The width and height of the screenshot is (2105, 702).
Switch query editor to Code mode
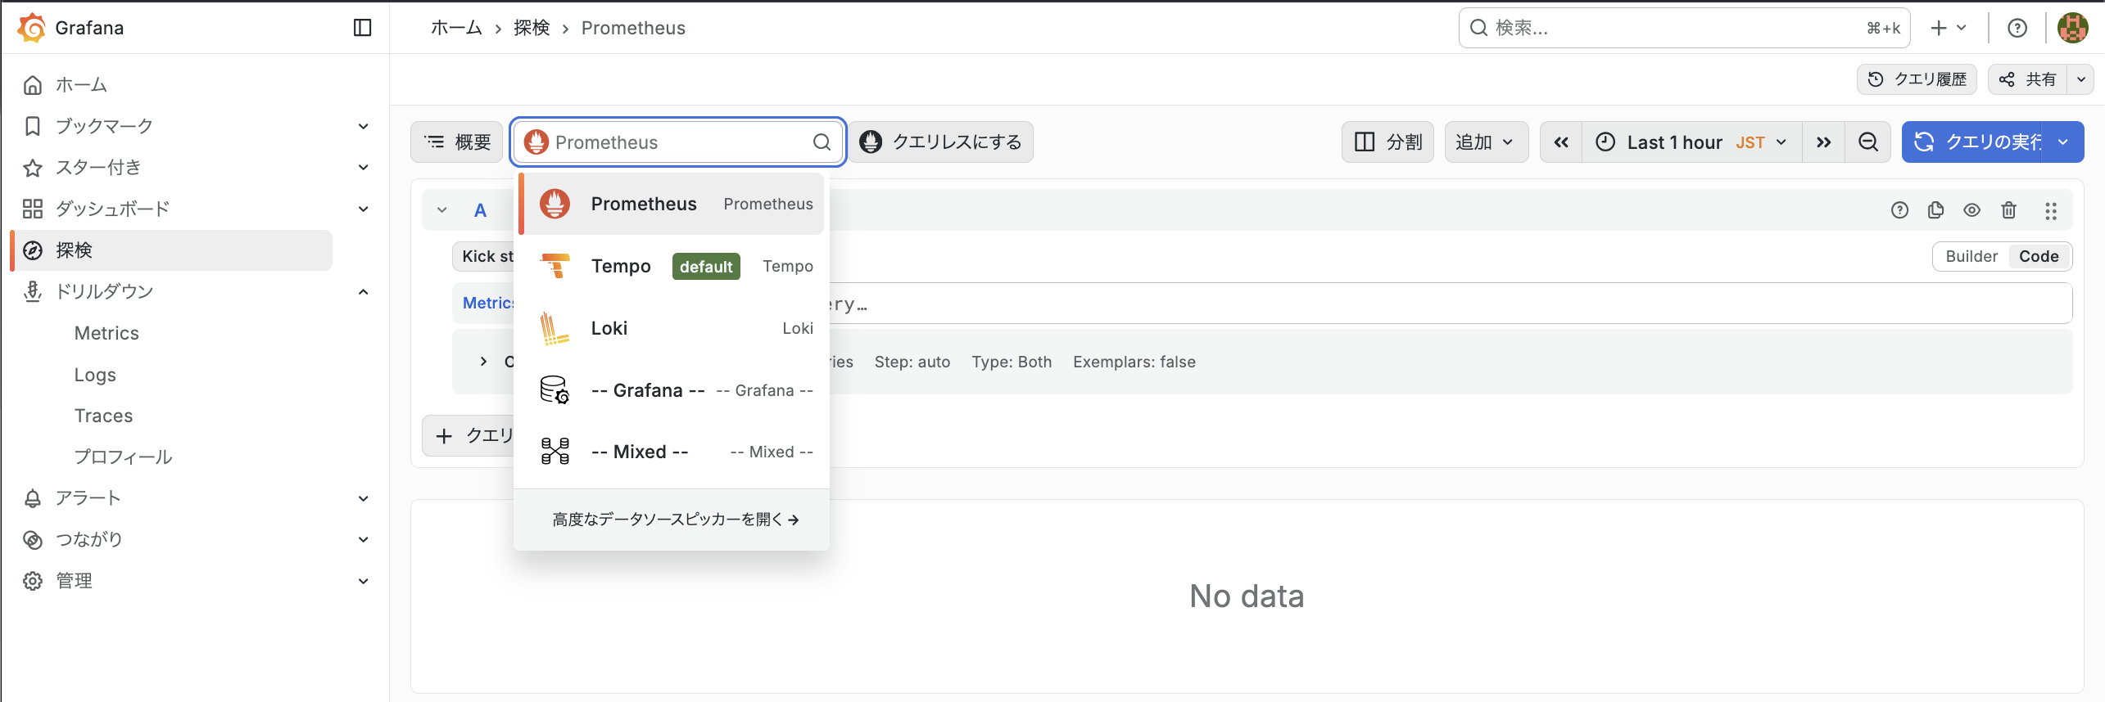[2039, 256]
